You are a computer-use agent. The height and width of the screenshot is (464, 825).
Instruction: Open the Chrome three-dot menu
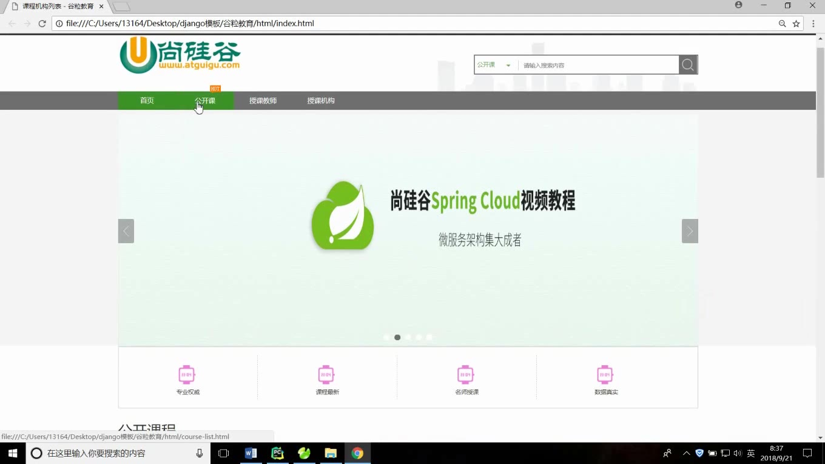click(813, 24)
